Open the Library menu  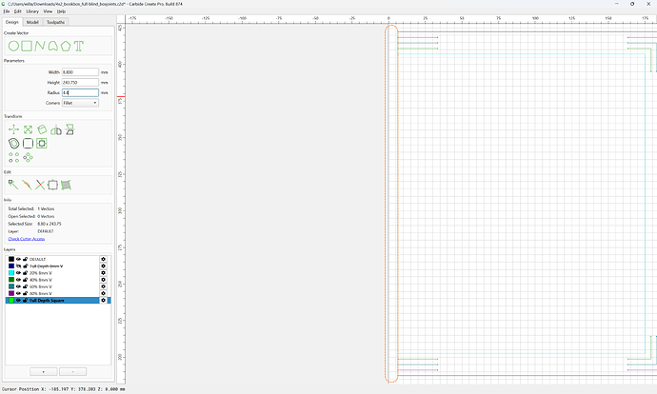coord(32,11)
